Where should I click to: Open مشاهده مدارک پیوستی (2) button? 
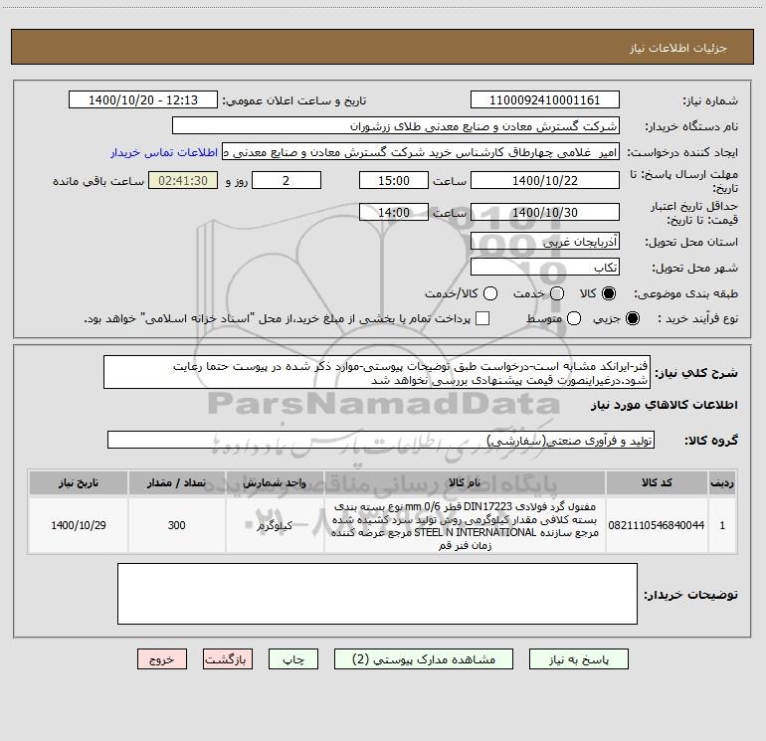pyautogui.click(x=424, y=659)
